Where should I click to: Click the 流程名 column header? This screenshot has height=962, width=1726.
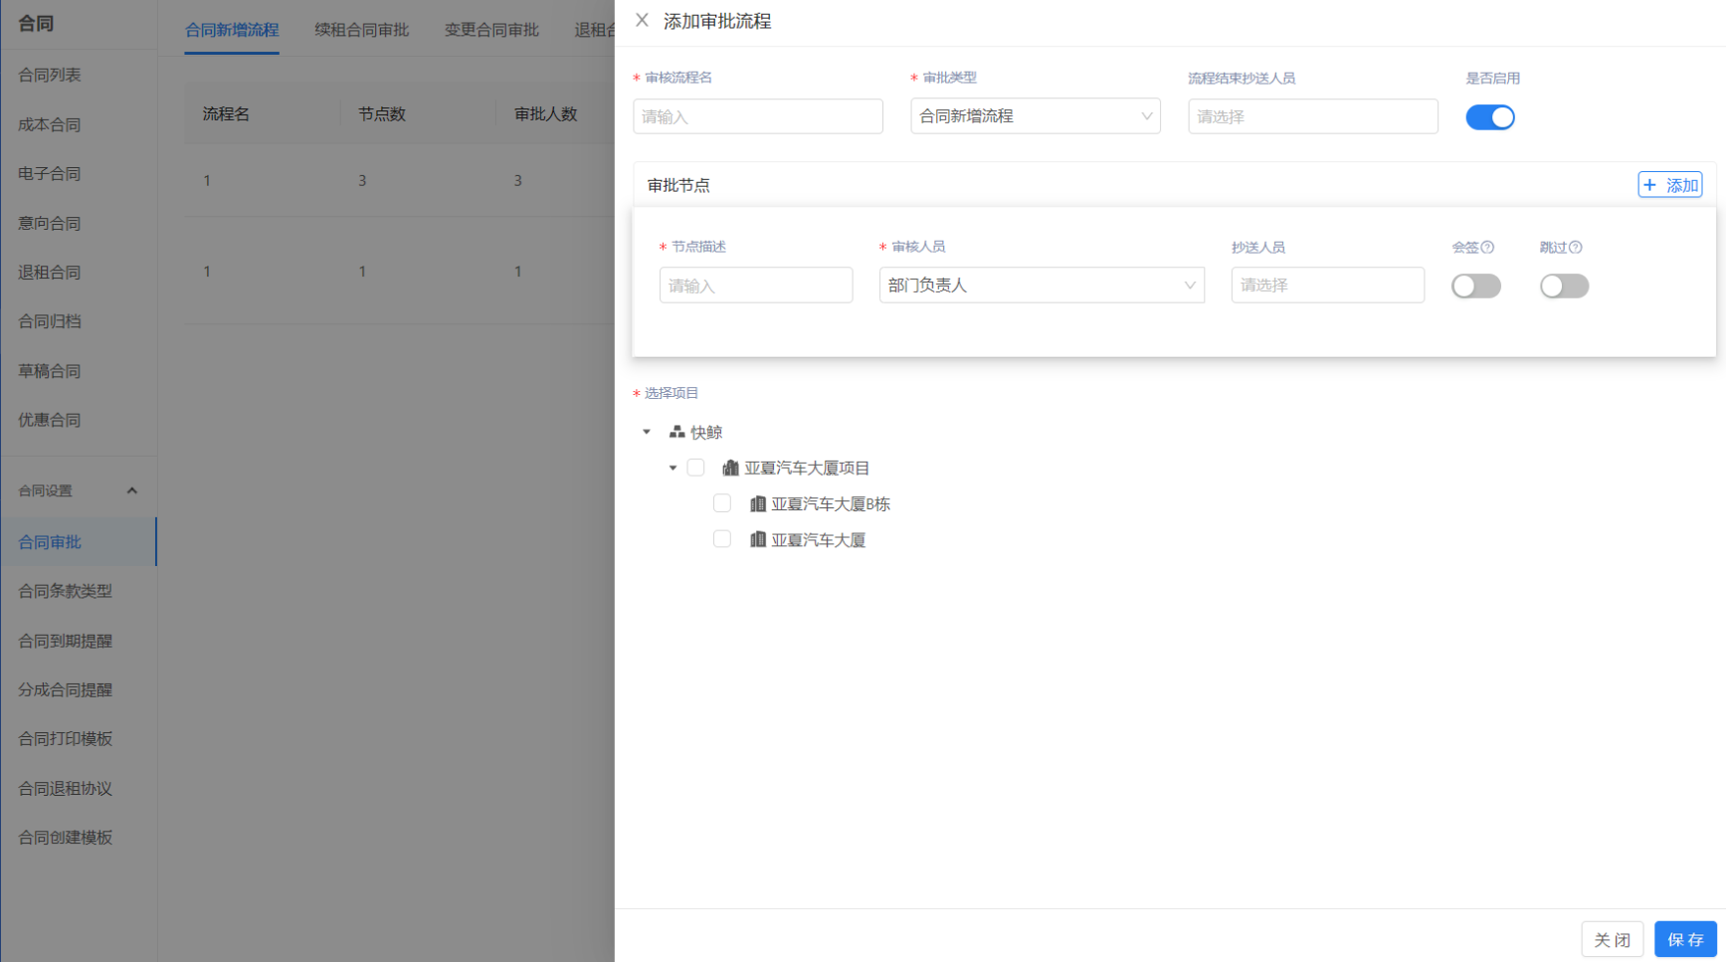pos(226,114)
